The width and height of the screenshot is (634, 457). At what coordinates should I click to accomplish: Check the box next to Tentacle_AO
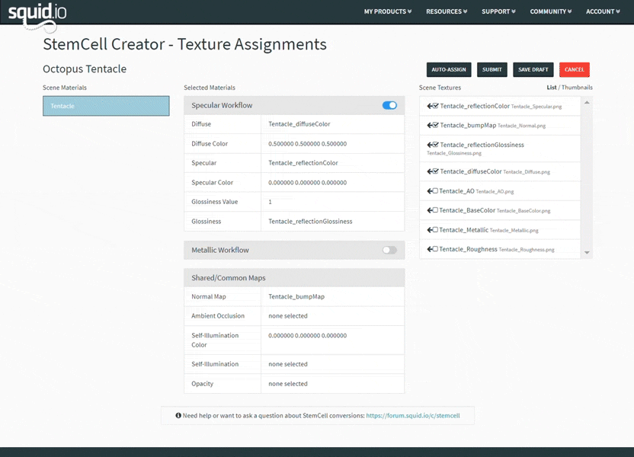point(435,191)
